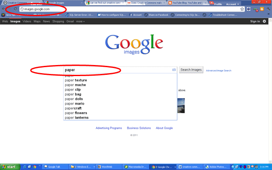Choose the 'paper bag' suggestion

pos(120,94)
